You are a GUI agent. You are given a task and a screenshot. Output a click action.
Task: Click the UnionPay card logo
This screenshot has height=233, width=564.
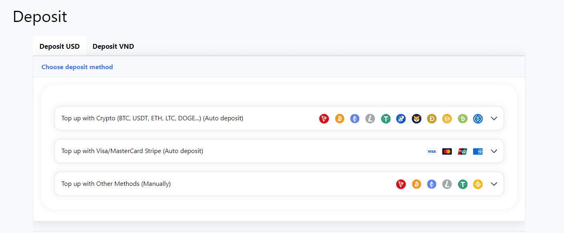tap(463, 151)
